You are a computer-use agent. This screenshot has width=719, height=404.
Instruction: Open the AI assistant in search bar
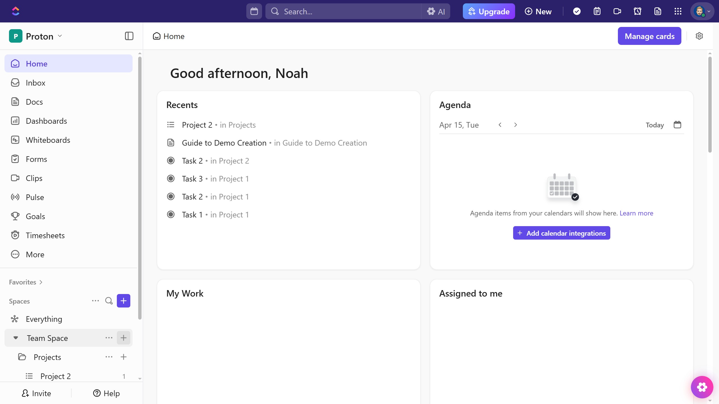point(436,11)
